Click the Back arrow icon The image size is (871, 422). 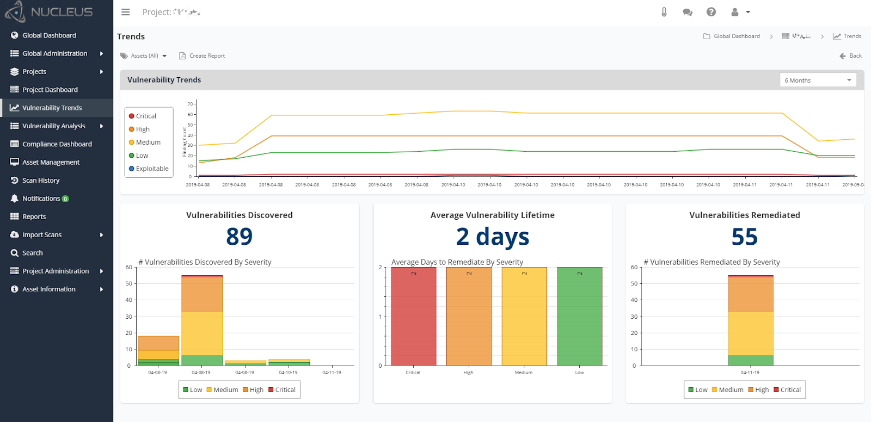click(843, 56)
